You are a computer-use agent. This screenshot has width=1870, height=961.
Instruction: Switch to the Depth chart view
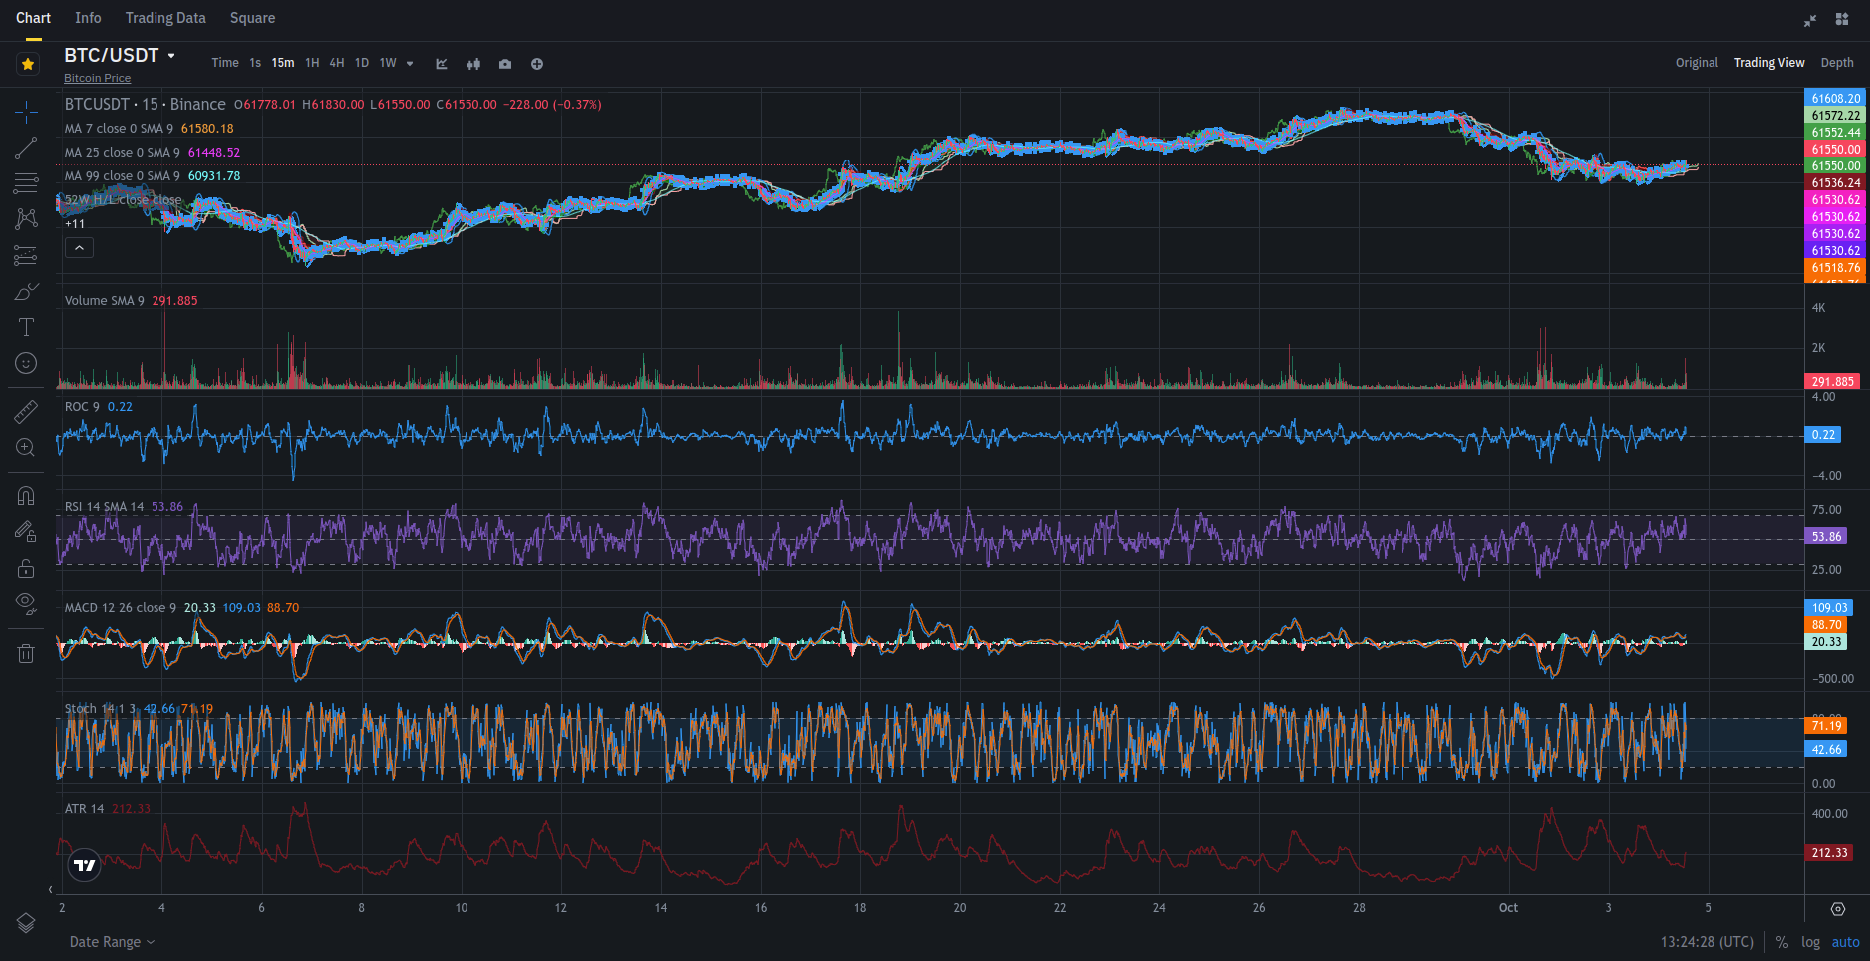click(1837, 63)
